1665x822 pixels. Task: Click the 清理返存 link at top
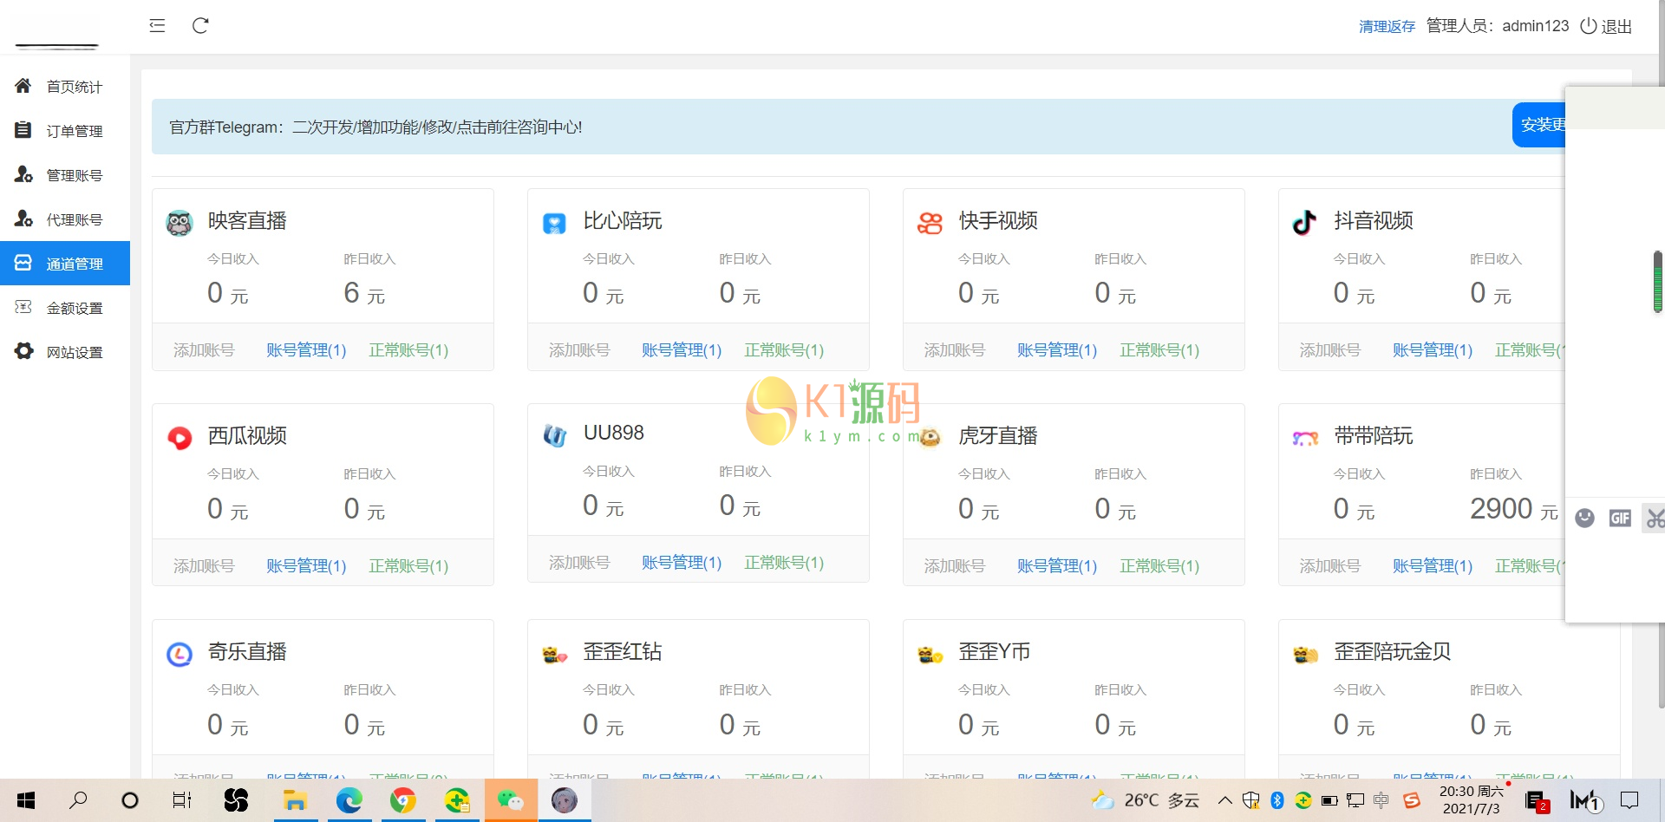point(1386,26)
